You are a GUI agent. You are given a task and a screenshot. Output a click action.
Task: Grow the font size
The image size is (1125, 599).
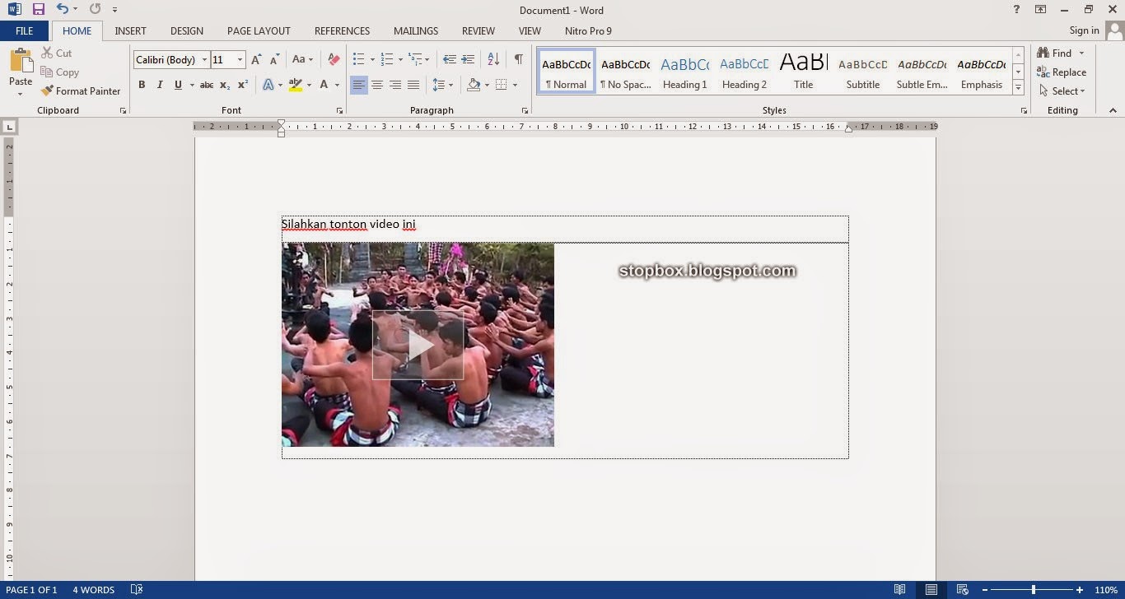256,59
